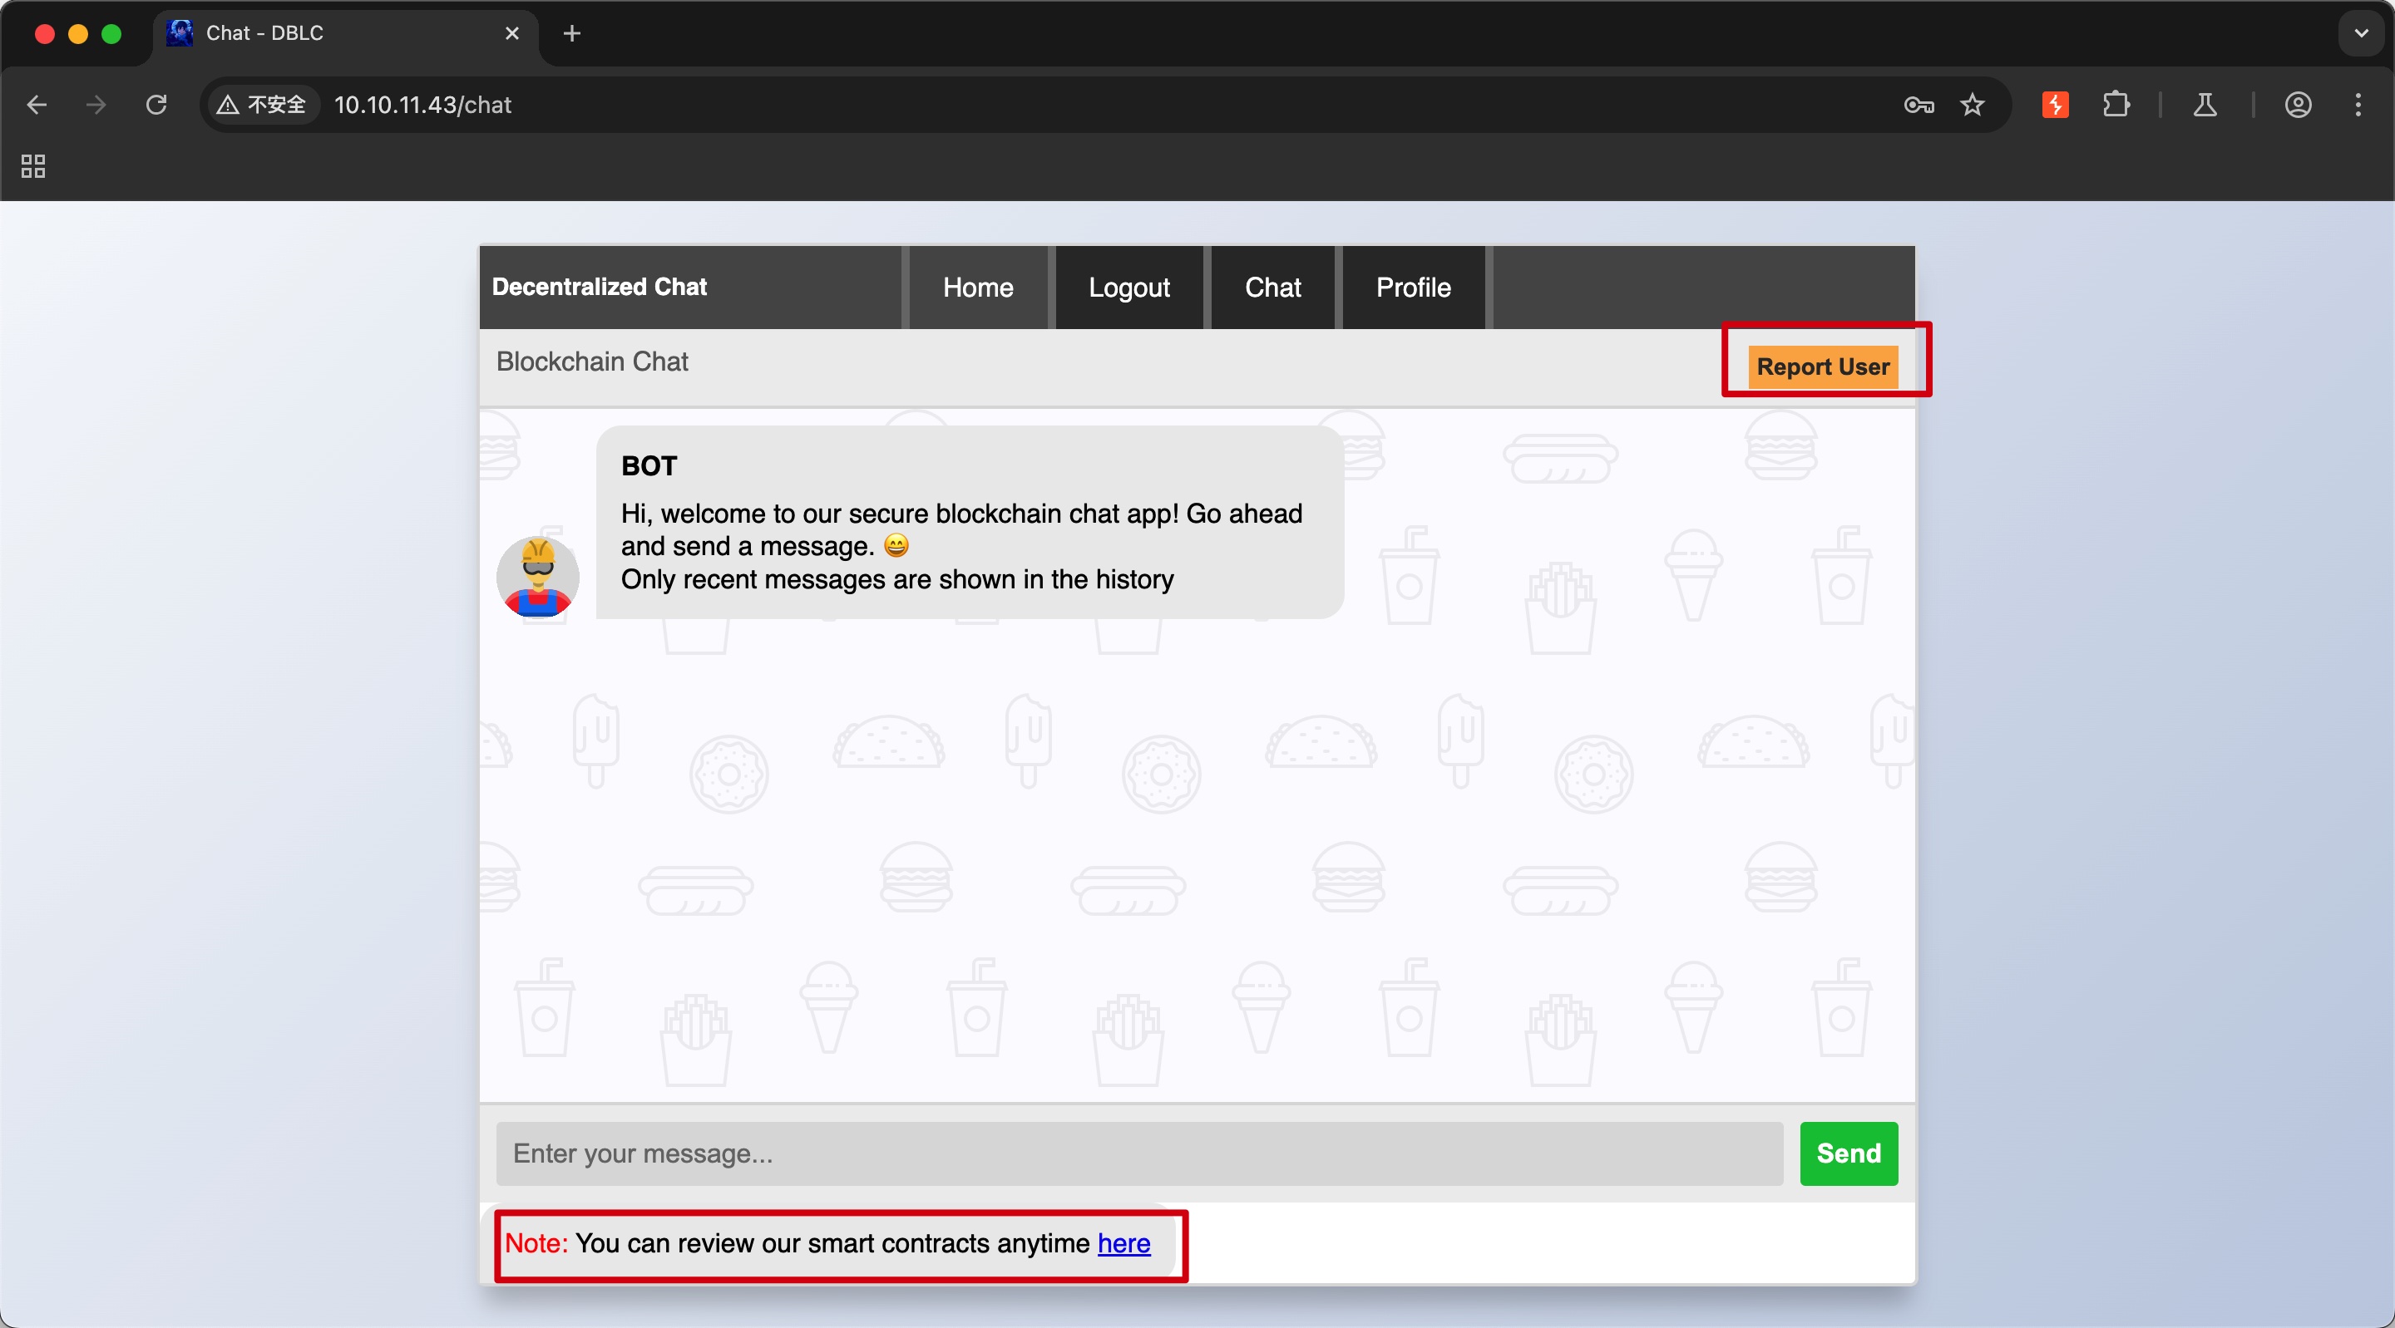Open the Profile nav item
This screenshot has width=2395, height=1328.
pyautogui.click(x=1412, y=288)
